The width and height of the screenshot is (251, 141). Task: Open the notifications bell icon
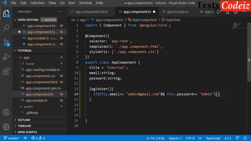(x=245, y=138)
